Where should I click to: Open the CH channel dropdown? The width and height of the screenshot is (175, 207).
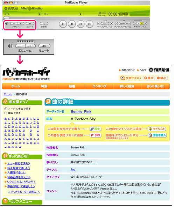tap(80, 14)
